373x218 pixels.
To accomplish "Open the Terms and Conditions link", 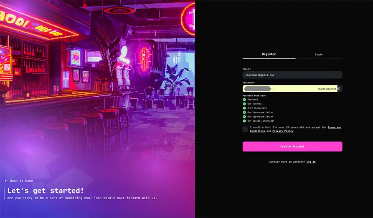I will tap(334, 127).
